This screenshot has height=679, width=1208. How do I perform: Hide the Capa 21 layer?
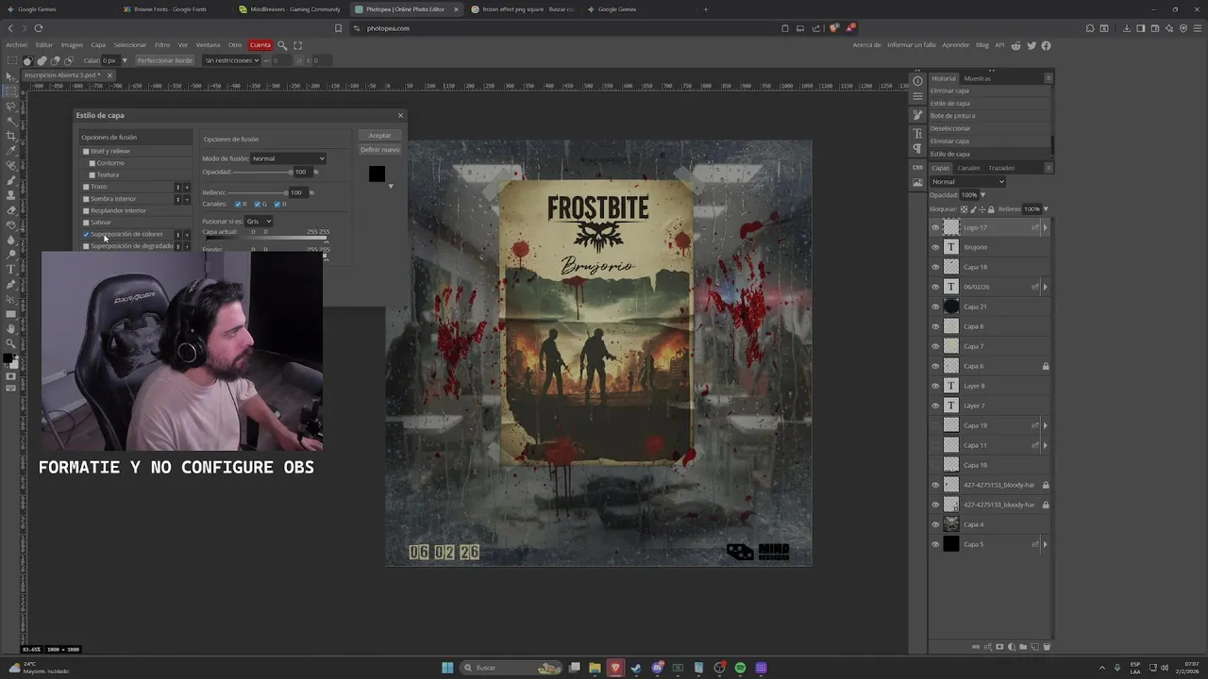click(x=935, y=306)
